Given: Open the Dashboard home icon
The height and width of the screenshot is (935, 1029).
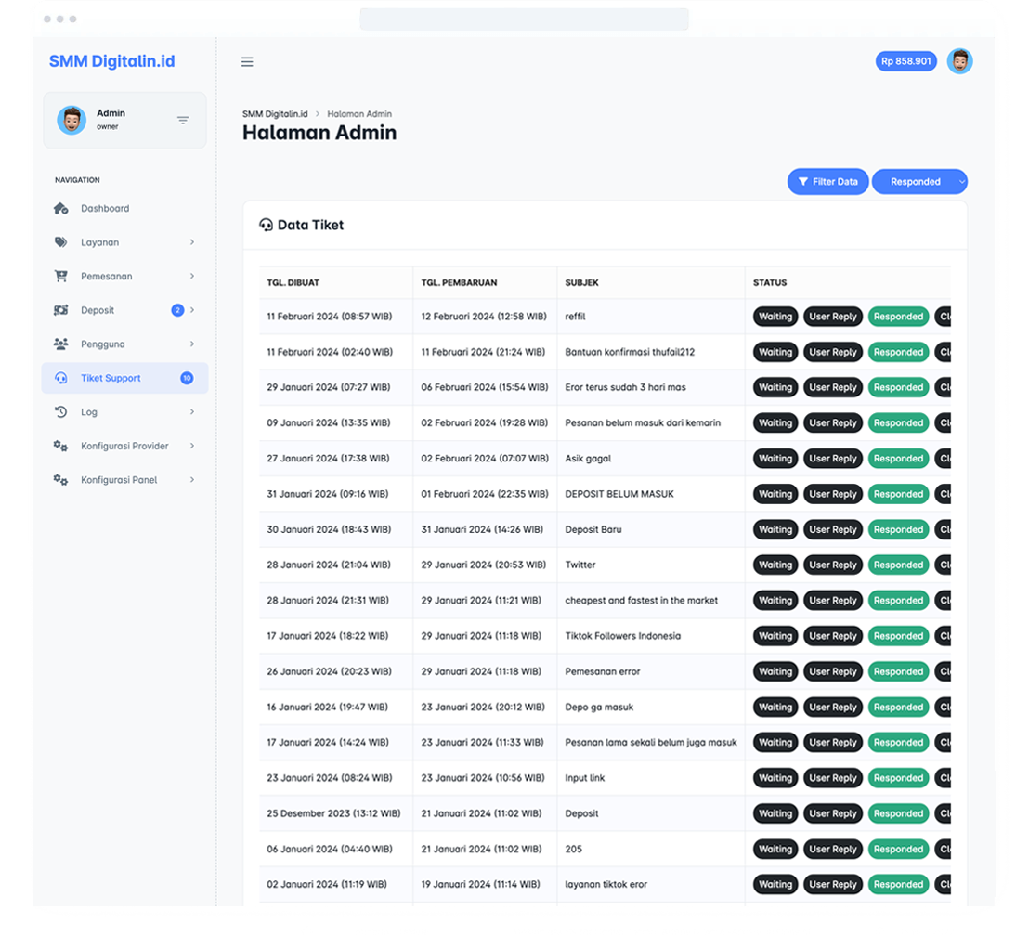Looking at the screenshot, I should pyautogui.click(x=61, y=209).
